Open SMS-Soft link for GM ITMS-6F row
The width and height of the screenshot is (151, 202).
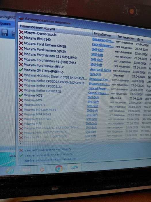point(95,74)
